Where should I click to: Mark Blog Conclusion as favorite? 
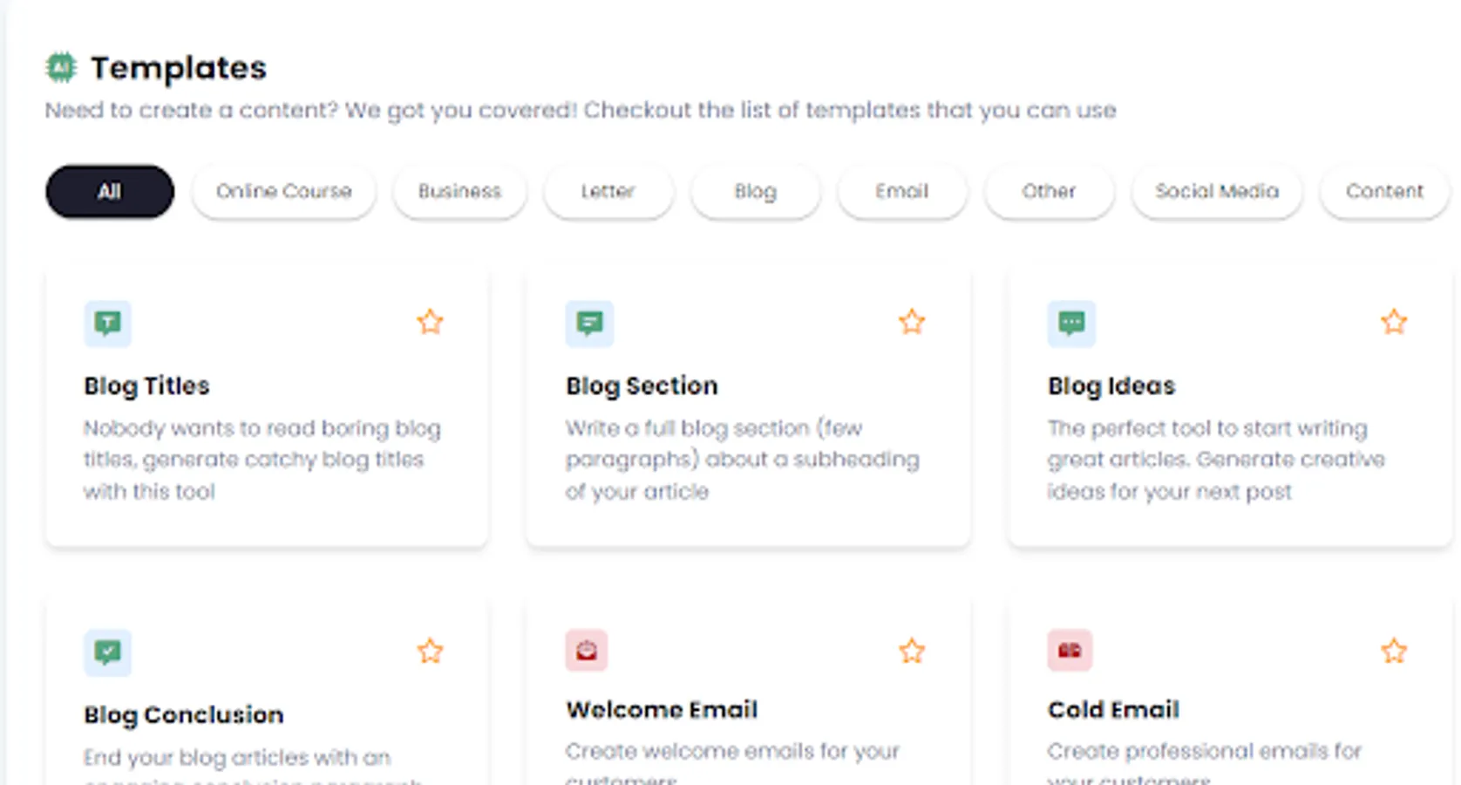pyautogui.click(x=430, y=651)
